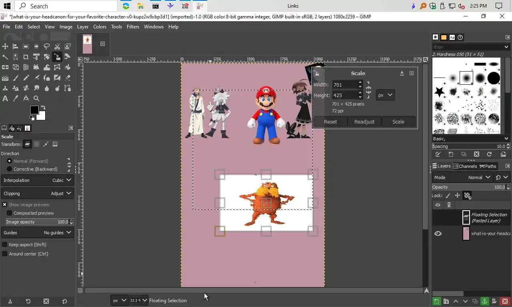
Task: Enable Show image preview checkbox
Action: pos(4,204)
